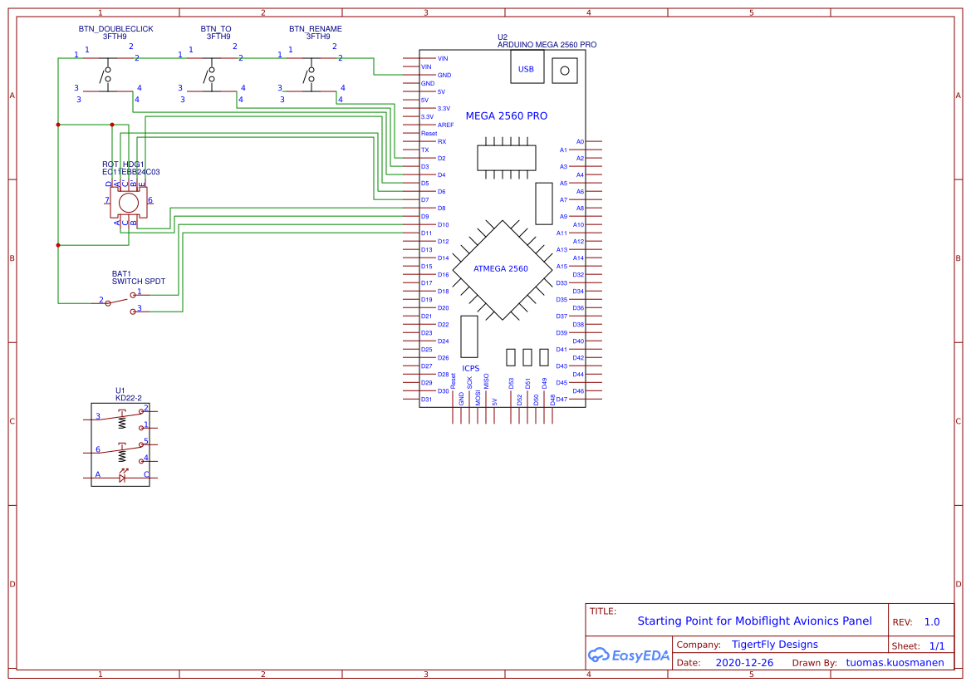Click the LED symbol inside the KD22-2
971x687 pixels.
tap(123, 476)
